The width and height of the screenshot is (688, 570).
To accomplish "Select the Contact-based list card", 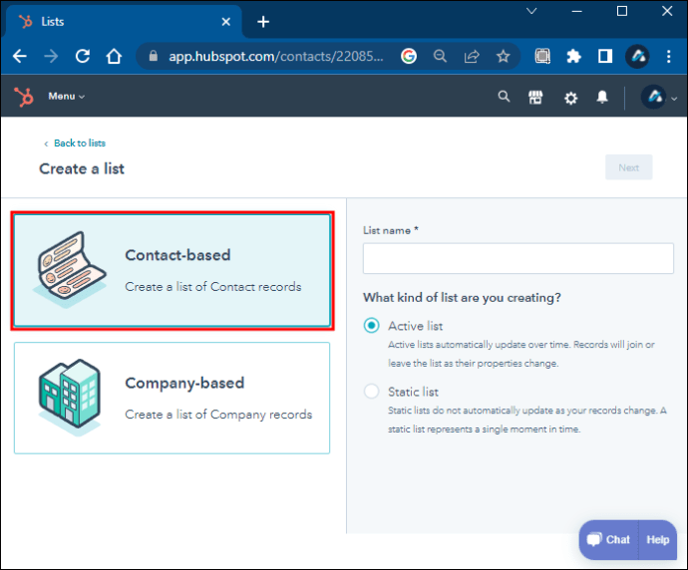I will click(172, 270).
